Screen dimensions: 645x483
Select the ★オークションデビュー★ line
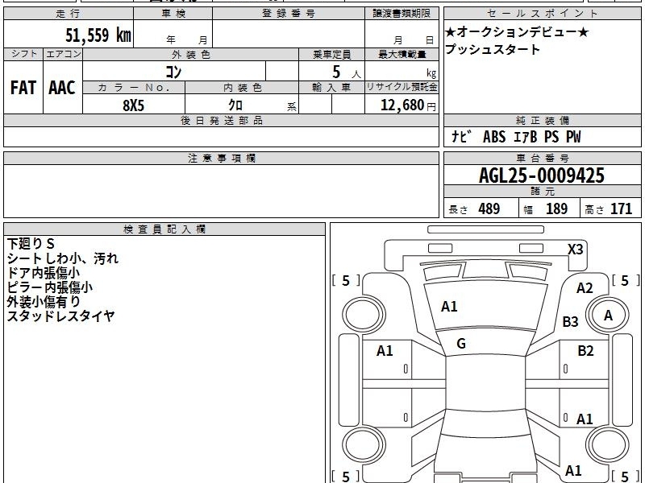coord(517,32)
